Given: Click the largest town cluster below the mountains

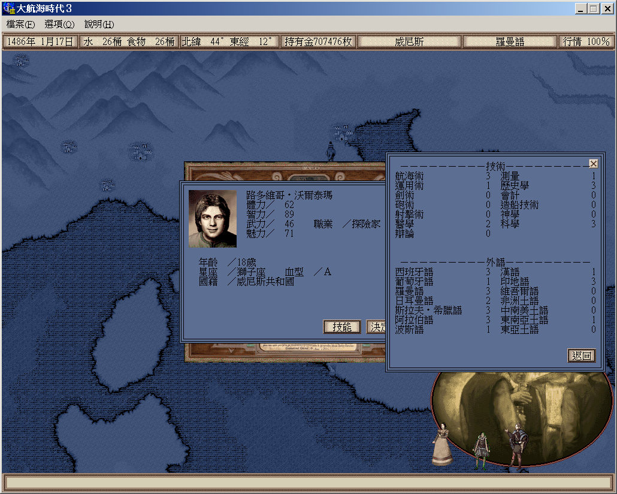Looking at the screenshot, I should click(141, 151).
